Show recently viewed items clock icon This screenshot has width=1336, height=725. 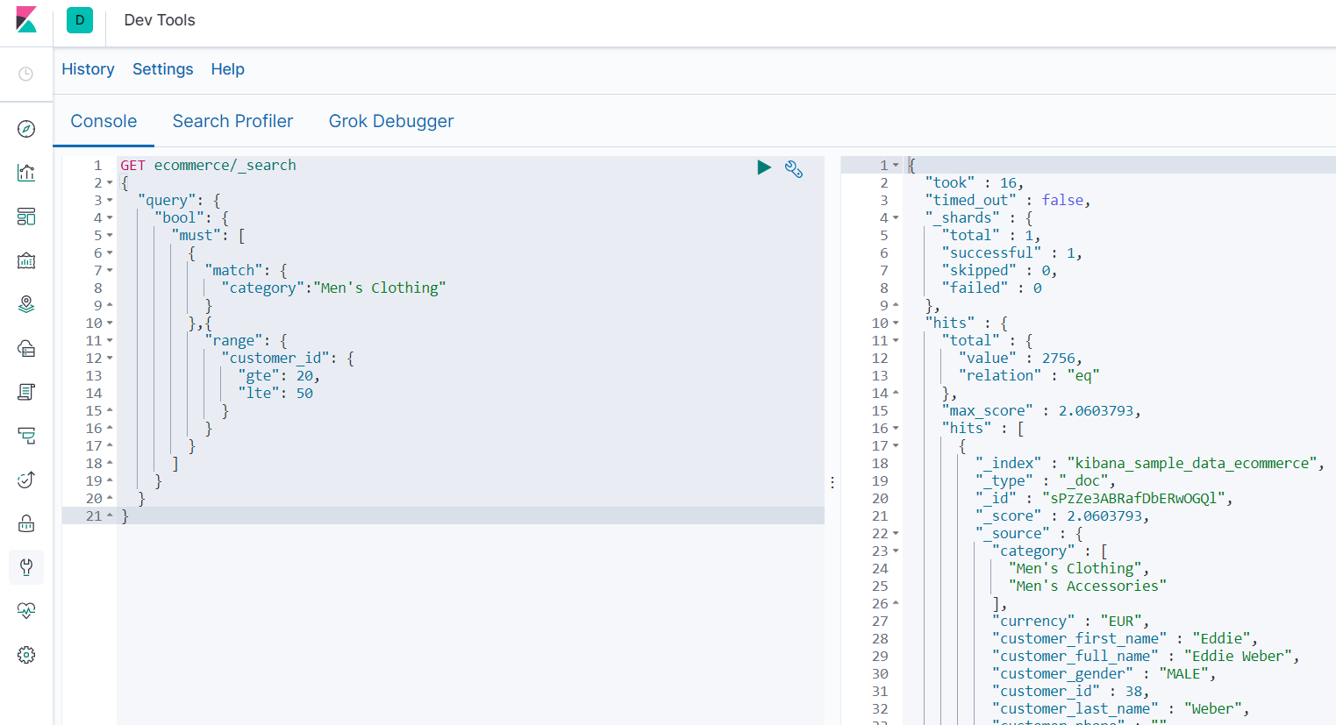coord(26,74)
